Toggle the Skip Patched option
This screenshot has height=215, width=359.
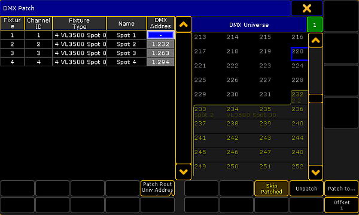271,189
